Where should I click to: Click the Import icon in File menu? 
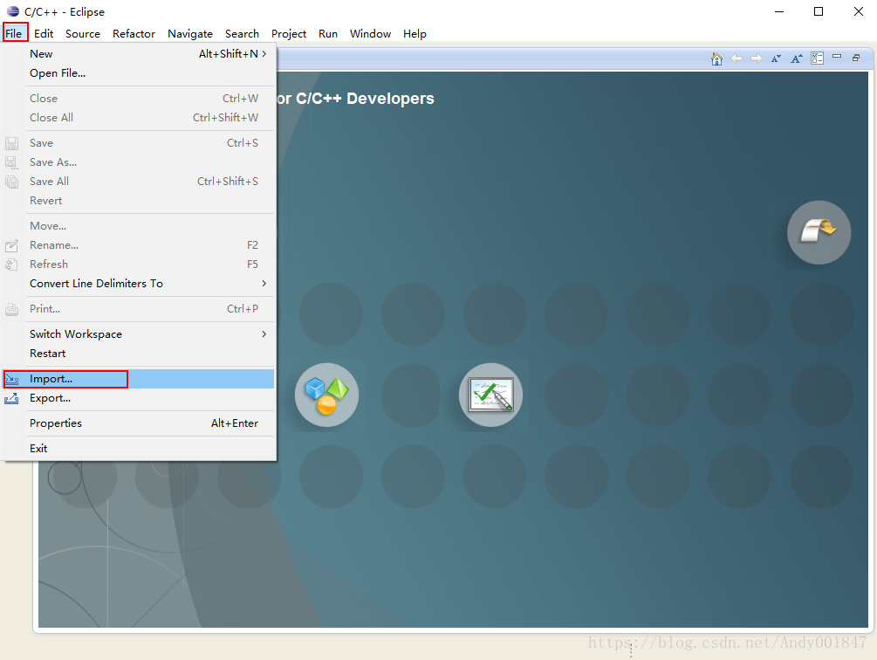click(11, 379)
